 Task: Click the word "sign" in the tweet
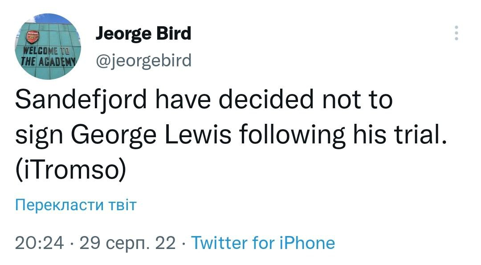38,135
